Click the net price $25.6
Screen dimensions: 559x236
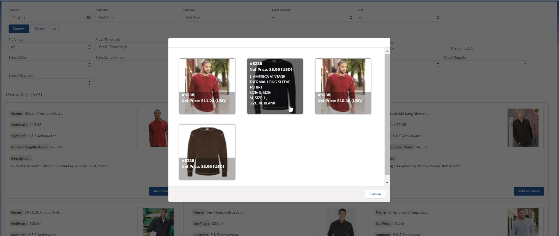(399, 224)
